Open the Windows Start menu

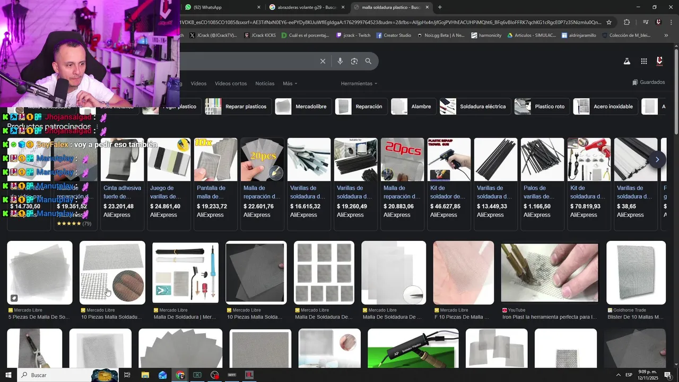pos(8,375)
